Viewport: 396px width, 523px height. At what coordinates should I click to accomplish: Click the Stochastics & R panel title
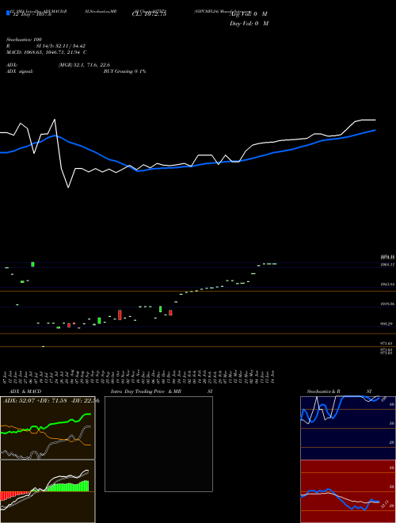[324, 391]
